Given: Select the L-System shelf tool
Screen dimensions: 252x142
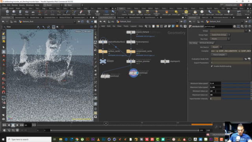Looking at the screenshot, I should tap(106, 12).
